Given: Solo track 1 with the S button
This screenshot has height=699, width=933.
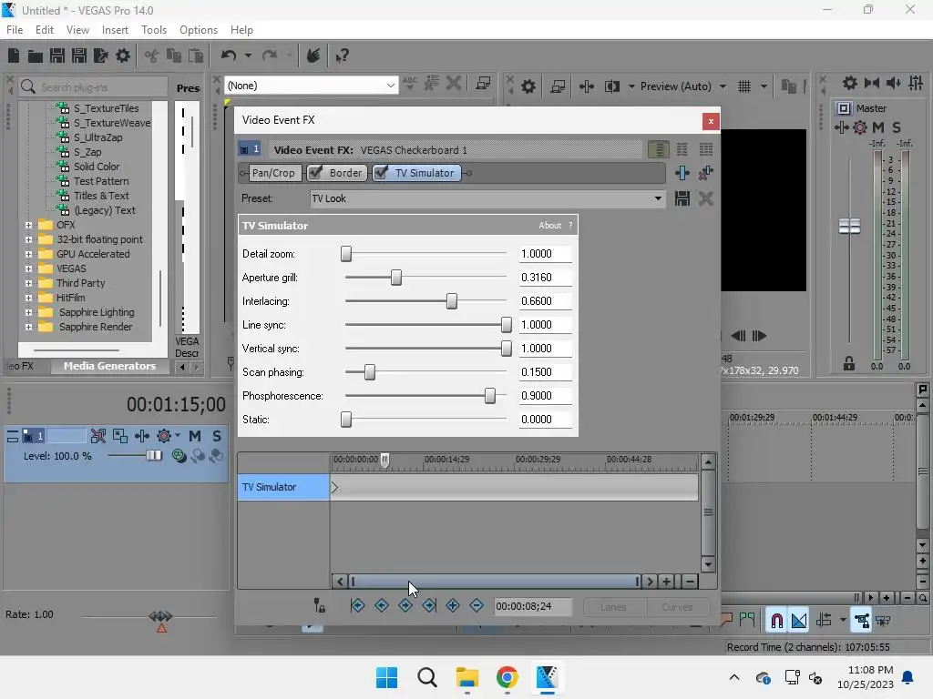Looking at the screenshot, I should click(x=217, y=436).
